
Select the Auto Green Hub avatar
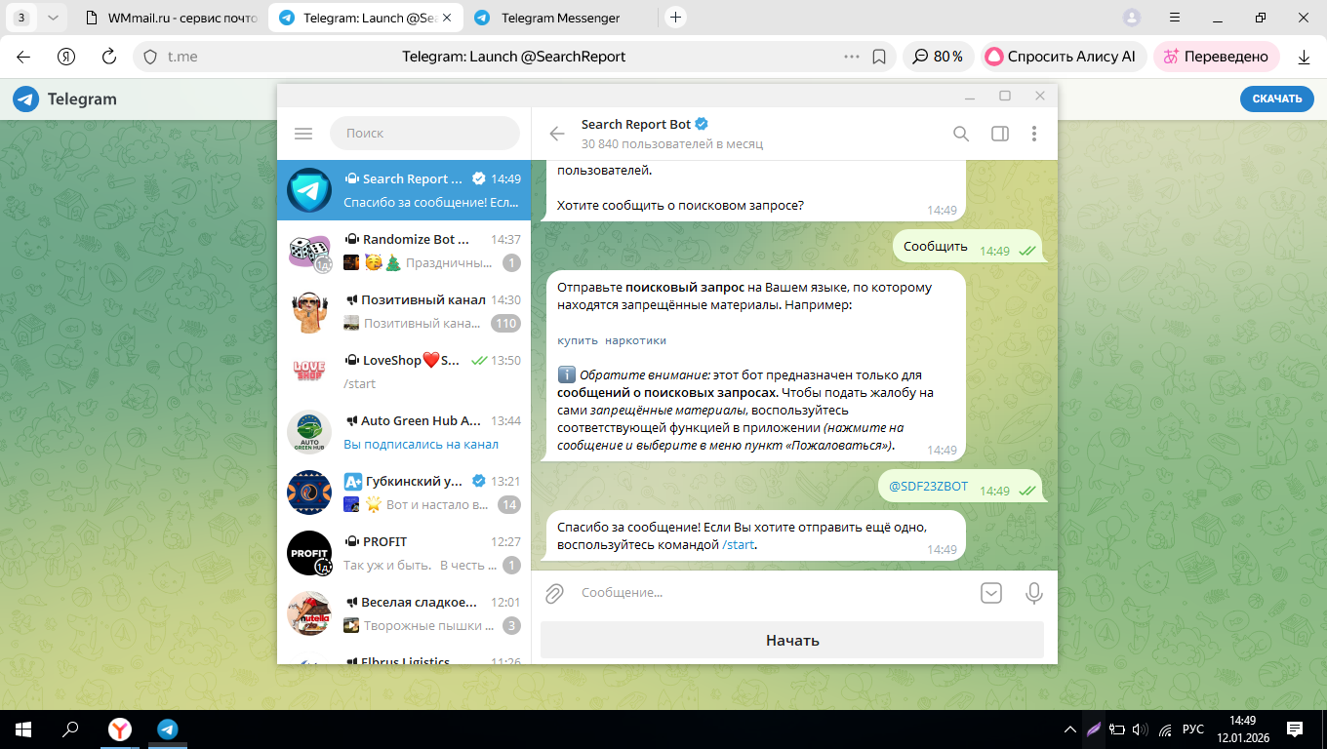(x=309, y=432)
